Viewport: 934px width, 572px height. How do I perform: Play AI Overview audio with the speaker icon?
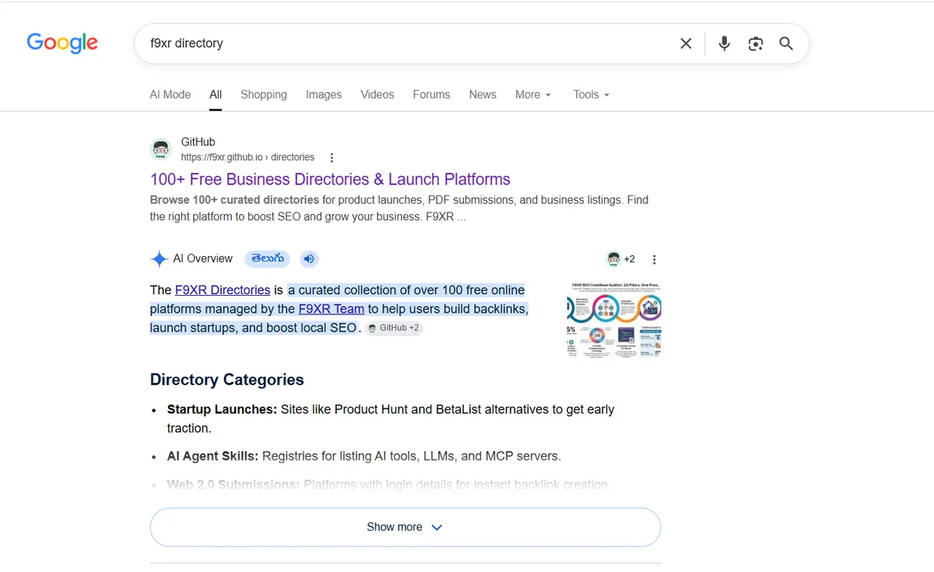coord(309,259)
